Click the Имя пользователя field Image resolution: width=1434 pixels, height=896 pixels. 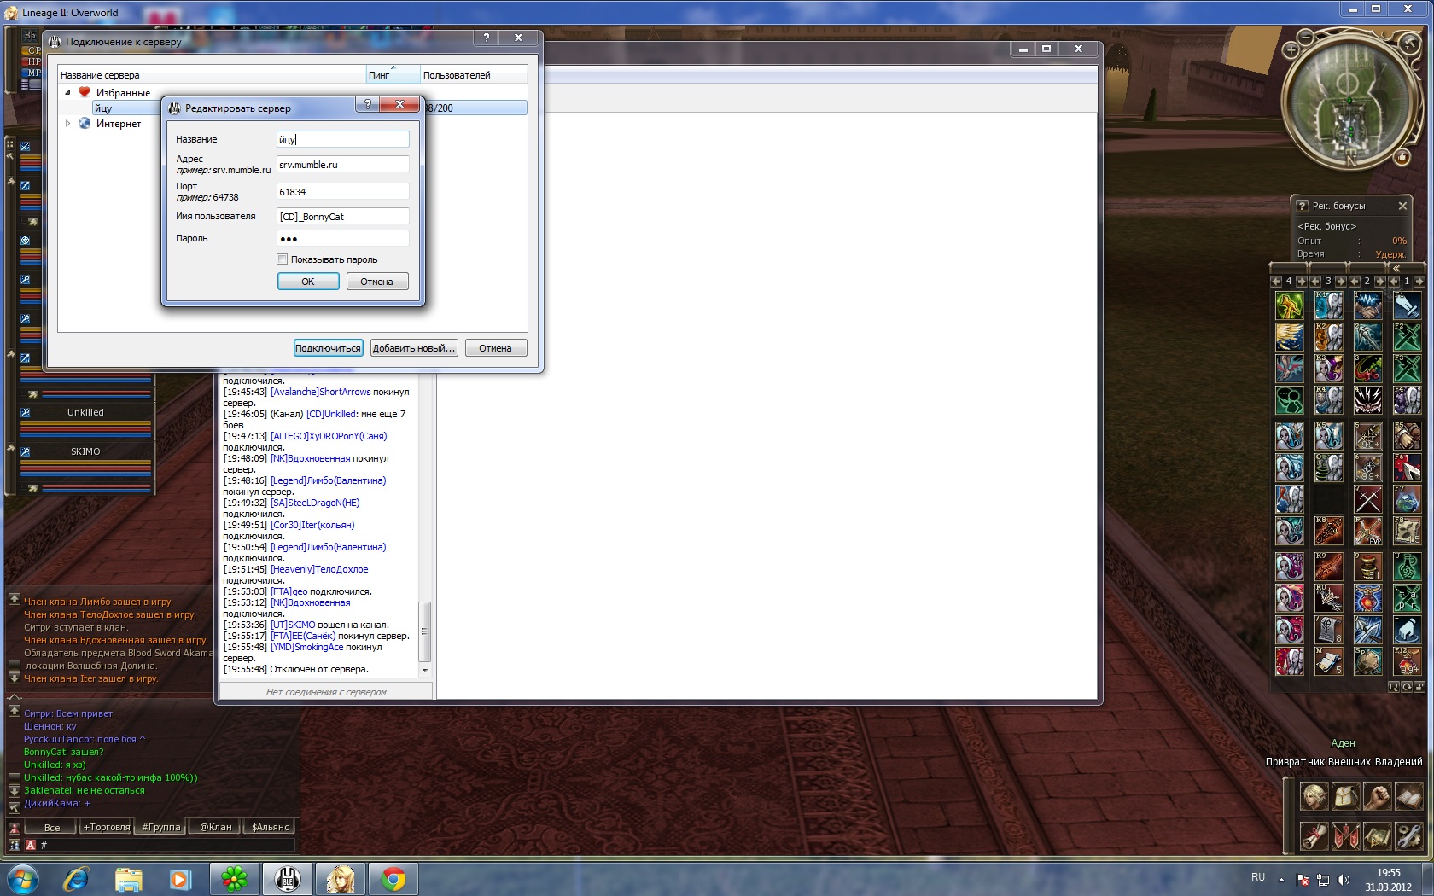point(343,217)
